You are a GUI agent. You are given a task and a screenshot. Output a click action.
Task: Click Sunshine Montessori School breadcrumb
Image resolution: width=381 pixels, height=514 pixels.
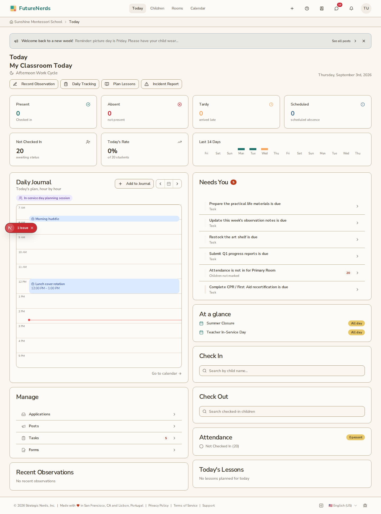pos(36,22)
